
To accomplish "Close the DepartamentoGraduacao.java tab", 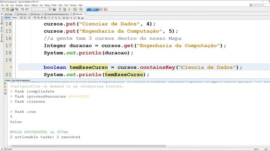I will [71, 14].
